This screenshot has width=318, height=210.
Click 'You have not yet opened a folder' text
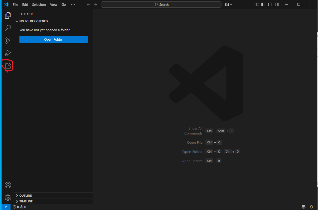pos(45,30)
